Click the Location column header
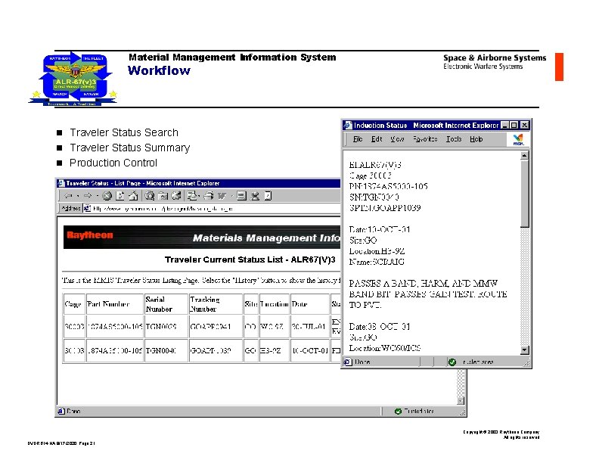Viewport: 599px width, 463px height. tap(275, 304)
